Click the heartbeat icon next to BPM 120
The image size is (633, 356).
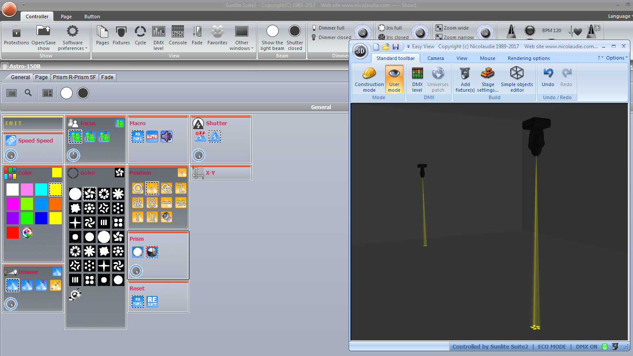click(x=576, y=31)
